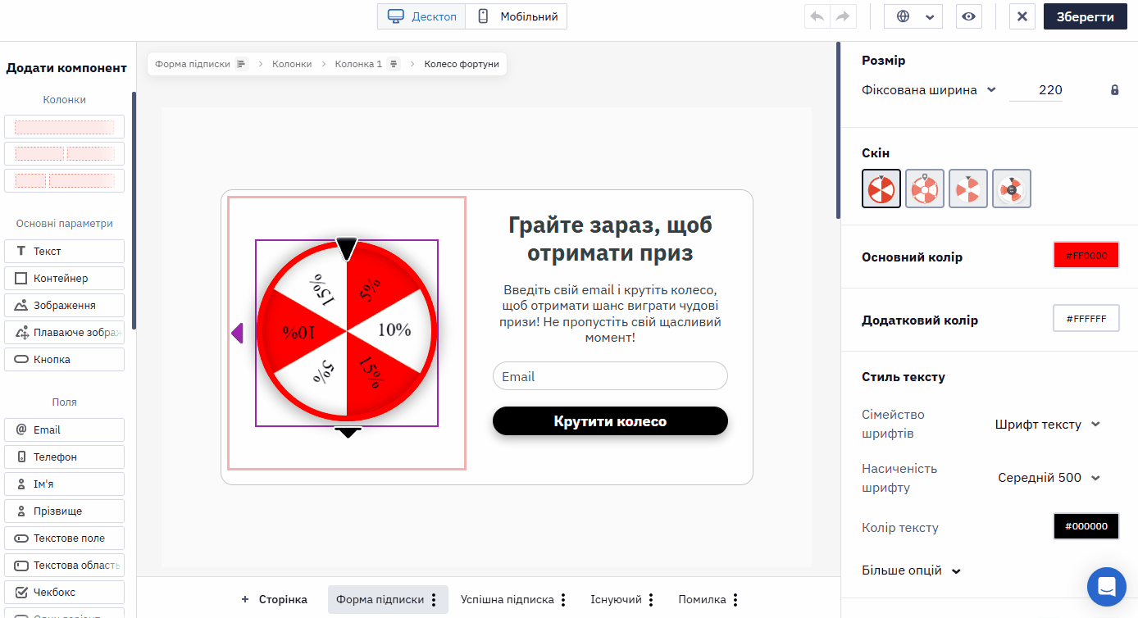Select the two equal columns layout

tap(65, 153)
